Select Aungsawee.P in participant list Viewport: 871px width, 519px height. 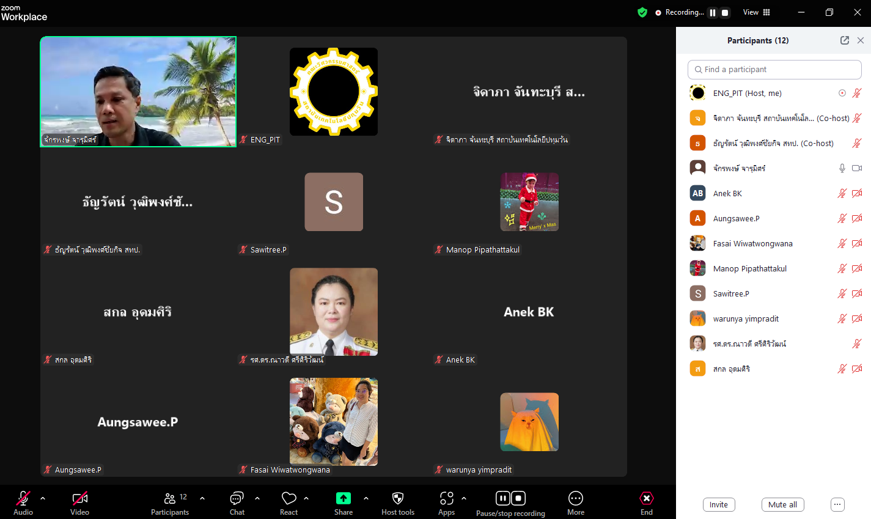(x=774, y=218)
